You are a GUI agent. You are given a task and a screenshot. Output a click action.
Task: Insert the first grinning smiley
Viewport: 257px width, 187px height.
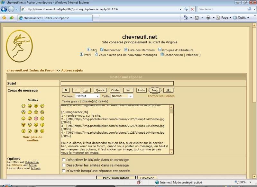coord(23,106)
